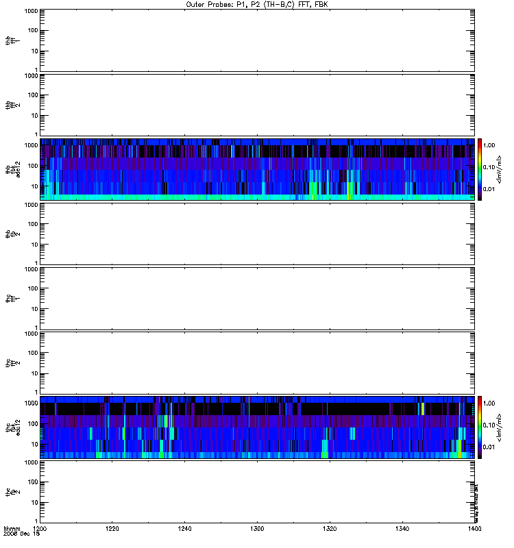514x548 pixels.
Task: Click the 10 tick of thb fbk panel
Action: click(34, 186)
